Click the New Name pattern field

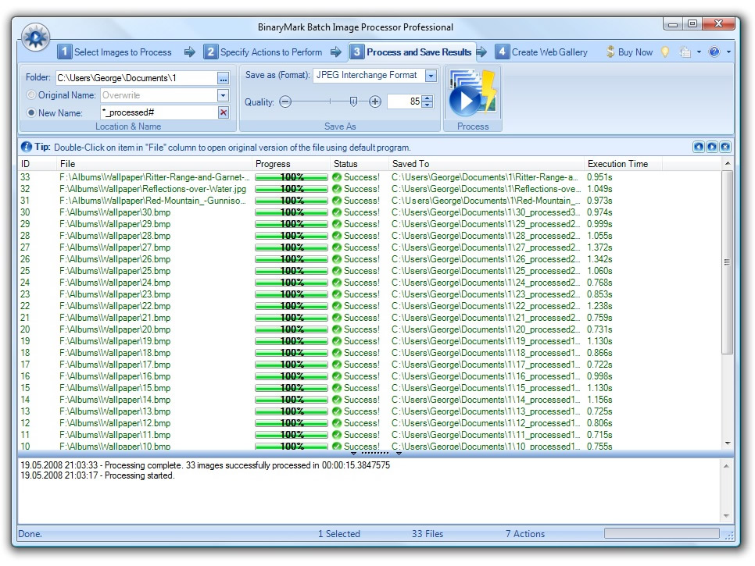[159, 112]
